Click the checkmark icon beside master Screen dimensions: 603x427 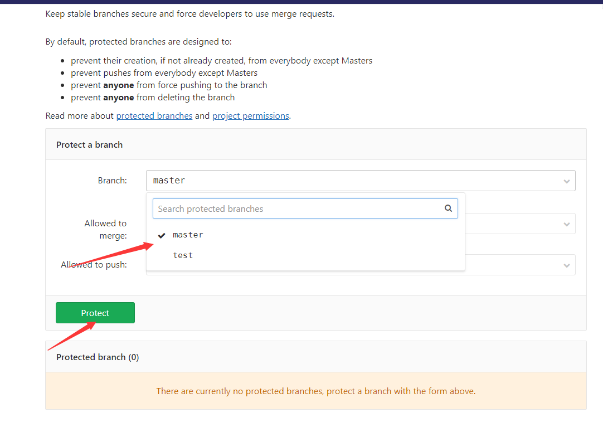point(162,235)
